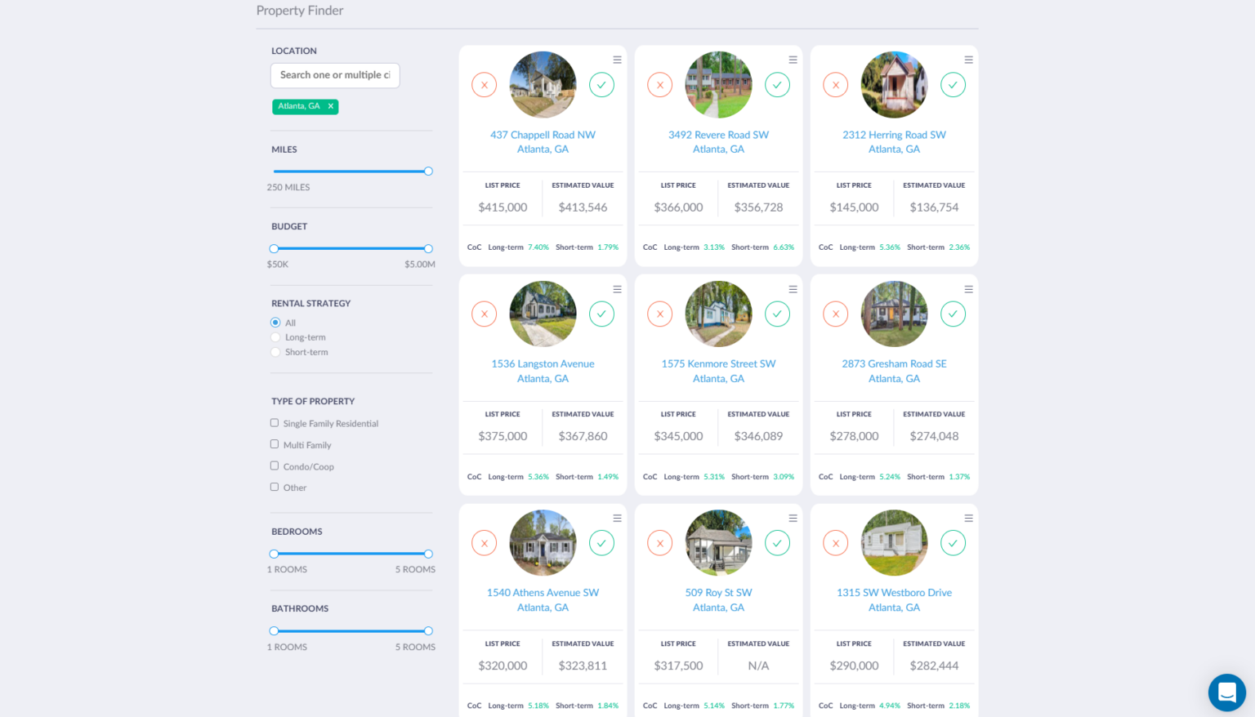This screenshot has width=1255, height=717.
Task: Reject the 1575 Kenmore Street SW property
Action: coord(659,314)
